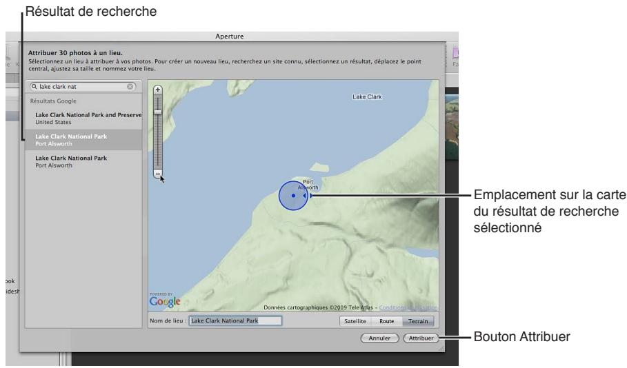Screen dimensions: 627x368
Task: Click the Attribuer button
Action: [x=421, y=338]
